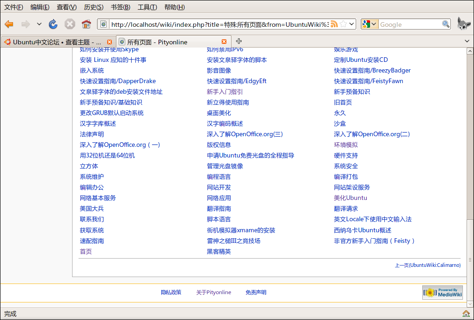Click the Forward arrow navigation button
The image size is (474, 320).
coord(26,24)
